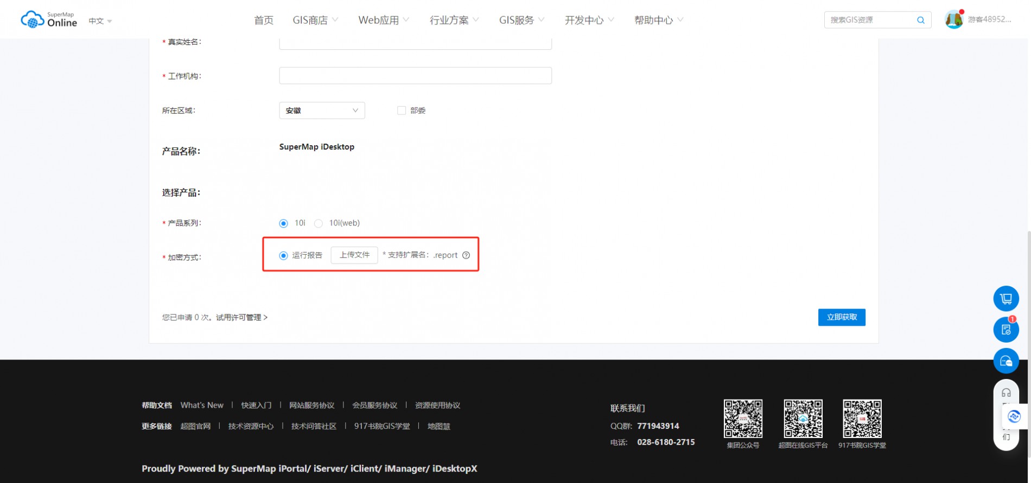Open the floating document icon with badge
Viewport: 1031px width, 483px height.
pos(1006,330)
